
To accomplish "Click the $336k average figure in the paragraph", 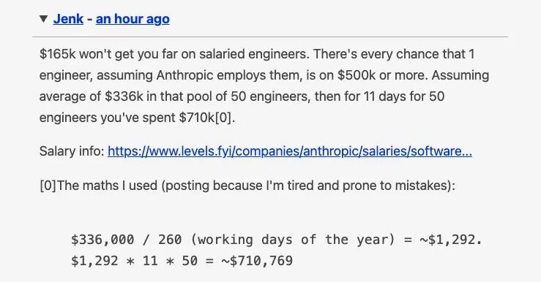I will click(x=124, y=96).
